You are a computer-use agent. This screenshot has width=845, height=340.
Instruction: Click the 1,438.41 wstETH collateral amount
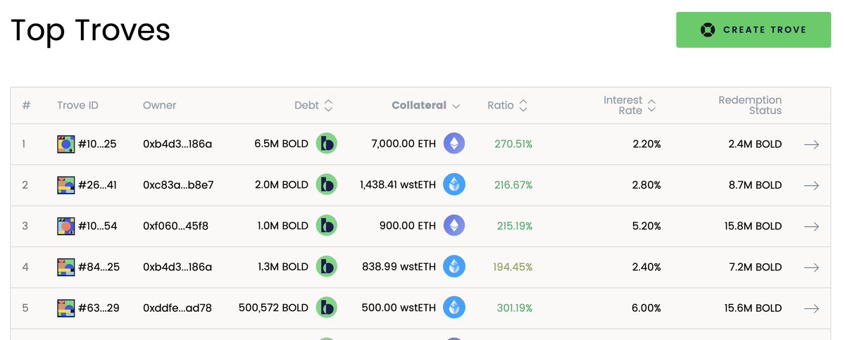pos(398,185)
